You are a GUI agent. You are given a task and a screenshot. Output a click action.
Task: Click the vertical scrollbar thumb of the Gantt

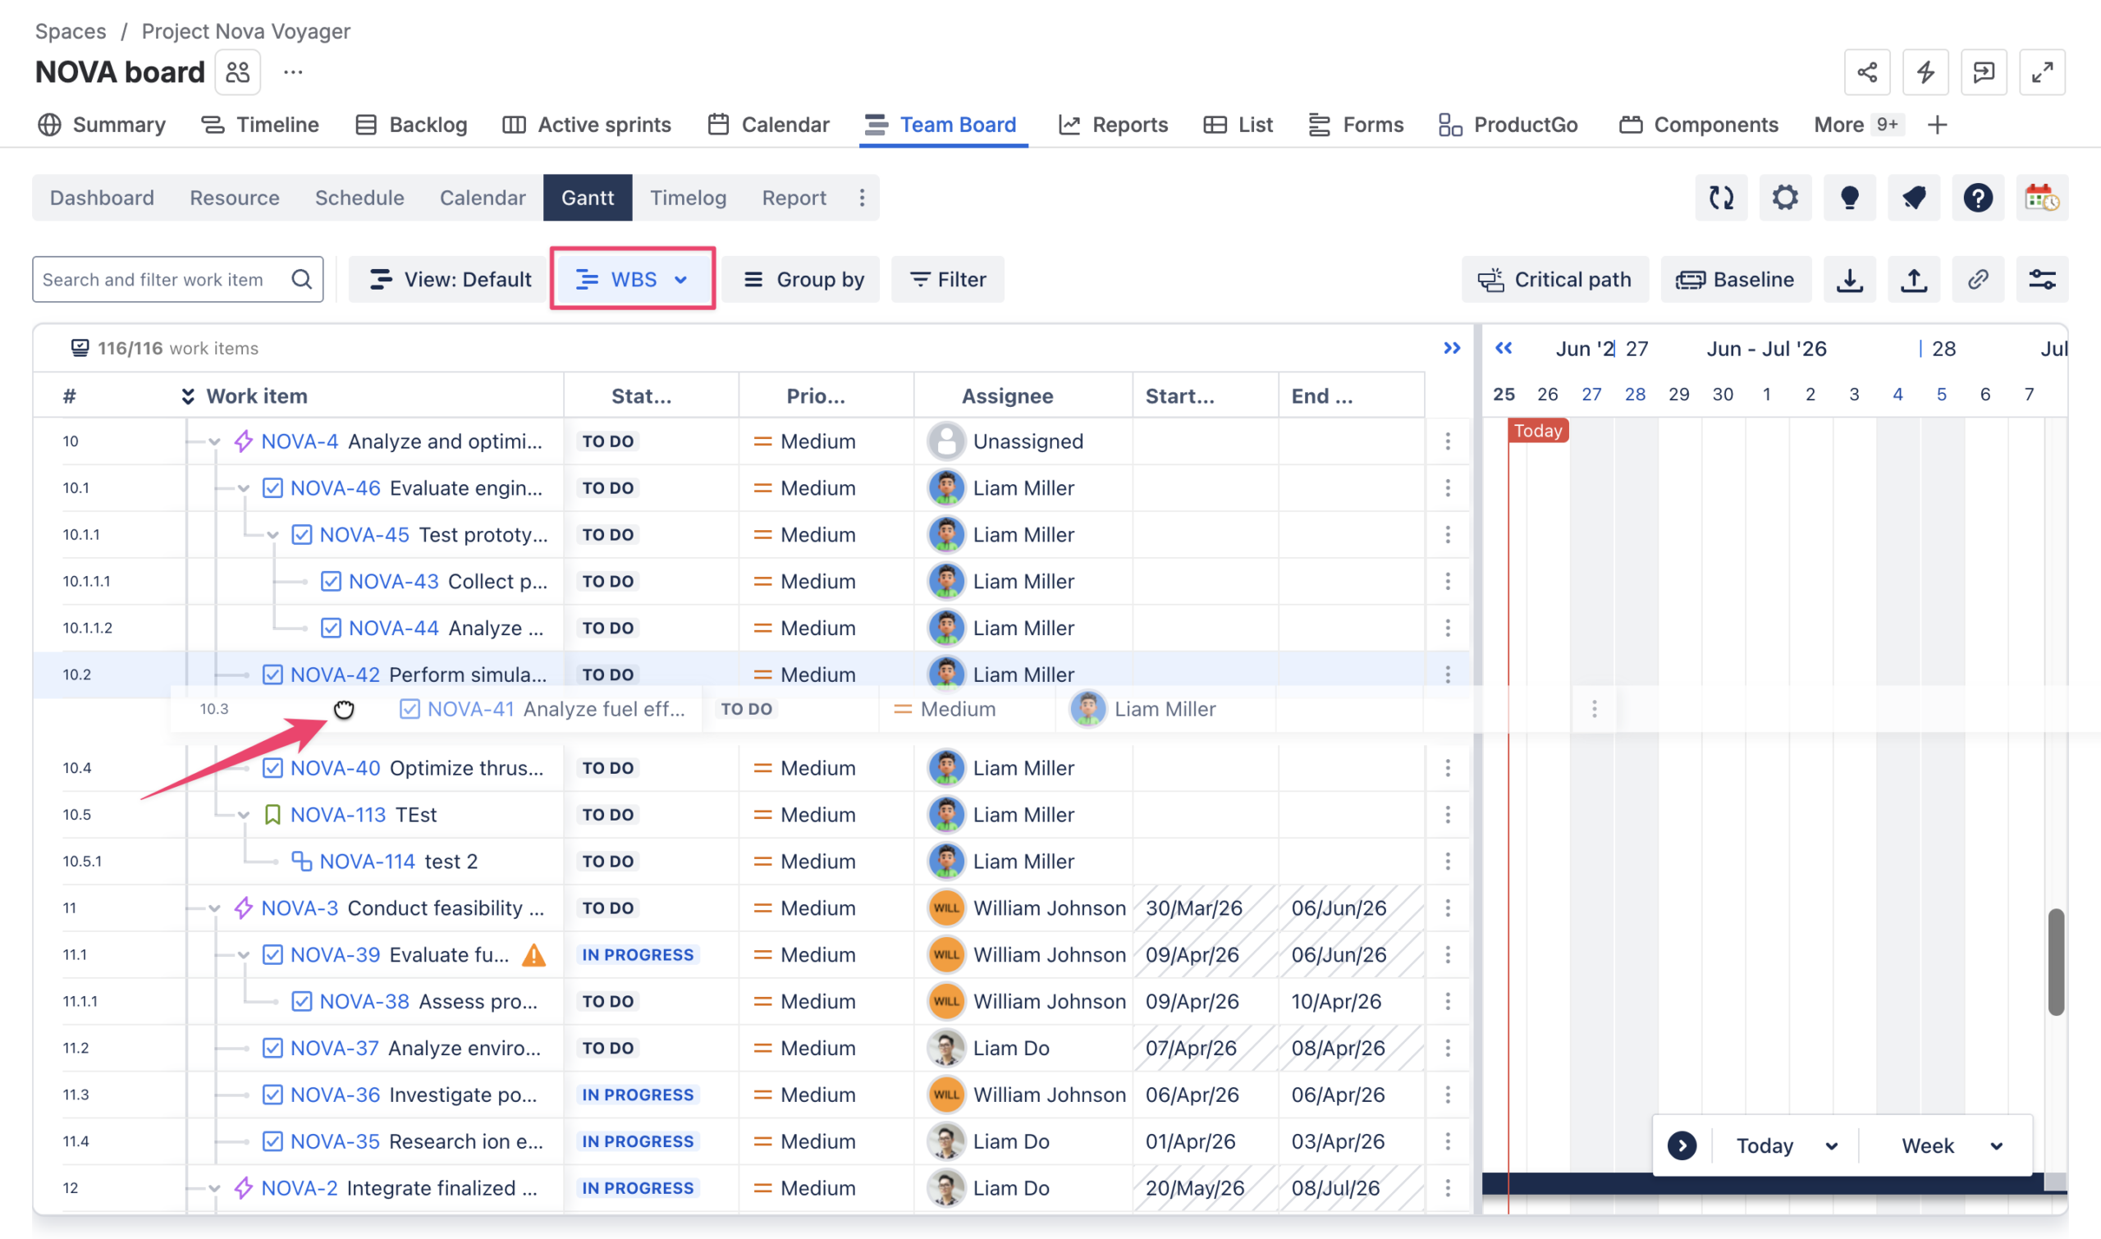(2056, 962)
